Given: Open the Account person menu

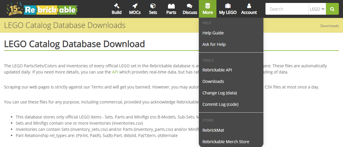Looking at the screenshot, I should point(249,9).
